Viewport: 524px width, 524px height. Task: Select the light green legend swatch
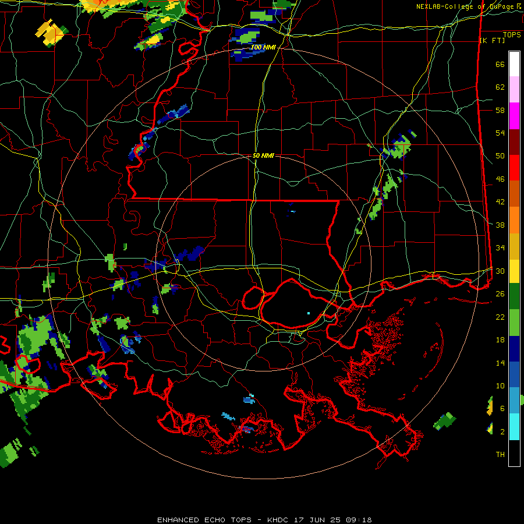(514, 323)
